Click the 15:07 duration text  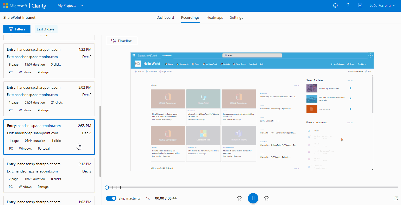(x=35, y=65)
